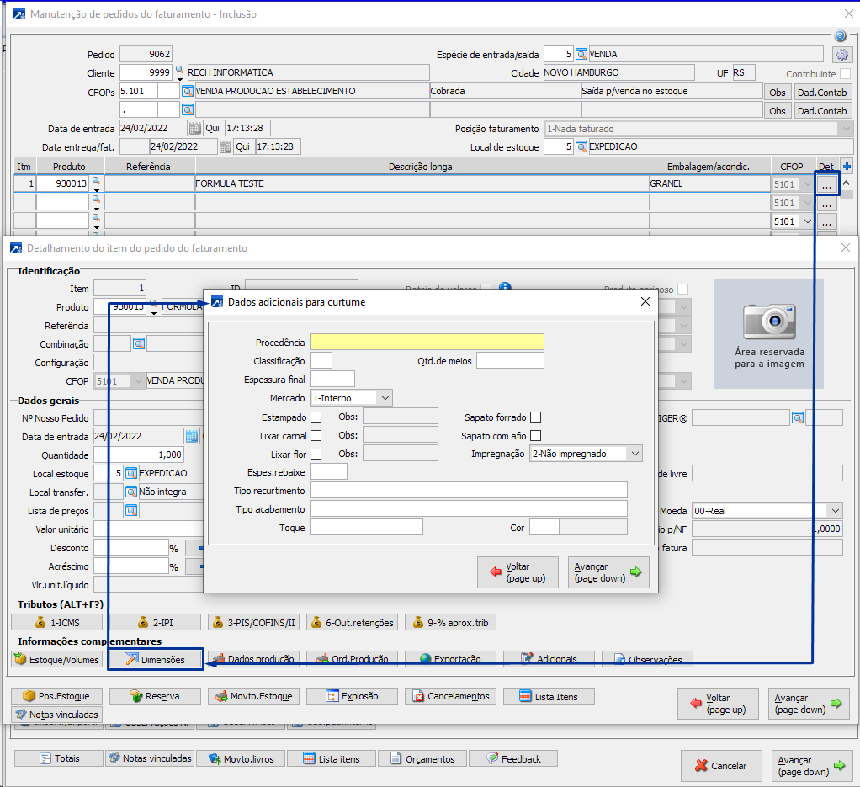Check the Sapato forrado option

[x=535, y=417]
